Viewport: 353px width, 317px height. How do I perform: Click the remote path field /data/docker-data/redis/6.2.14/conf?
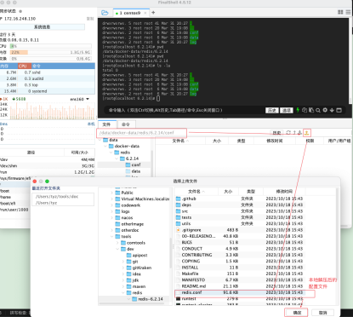click(142, 133)
